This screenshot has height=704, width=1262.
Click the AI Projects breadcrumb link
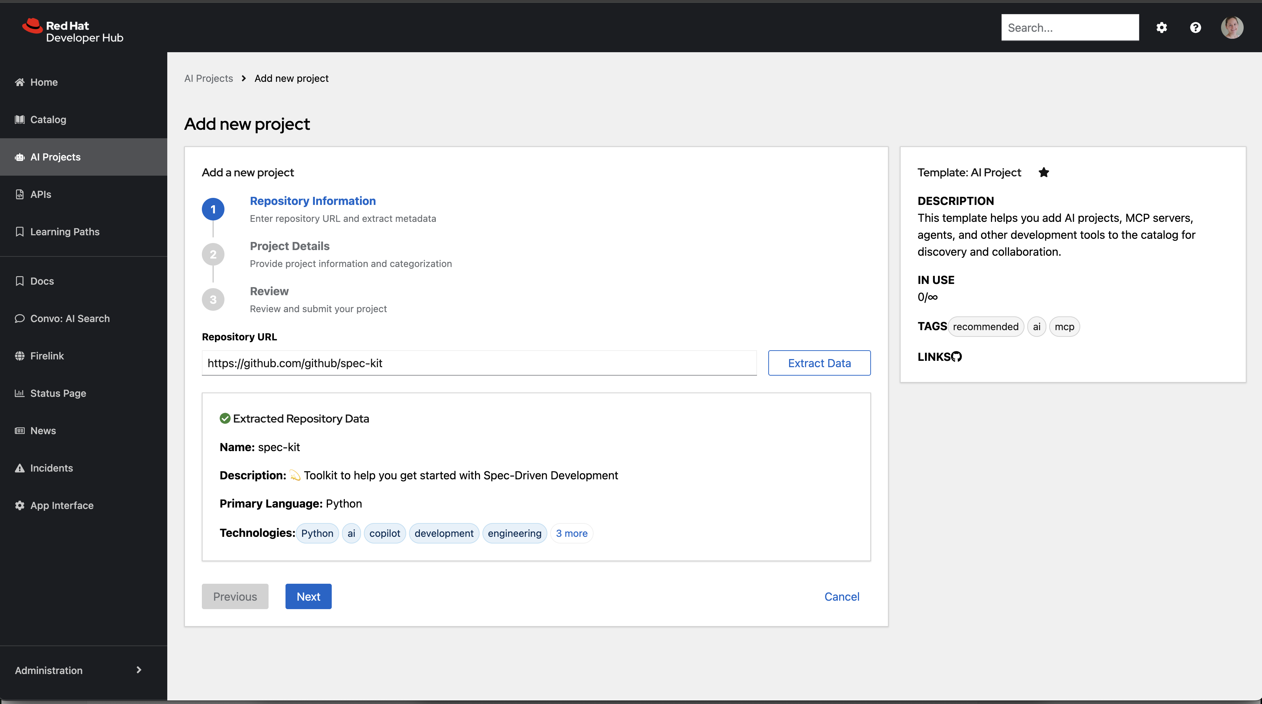[x=208, y=78]
